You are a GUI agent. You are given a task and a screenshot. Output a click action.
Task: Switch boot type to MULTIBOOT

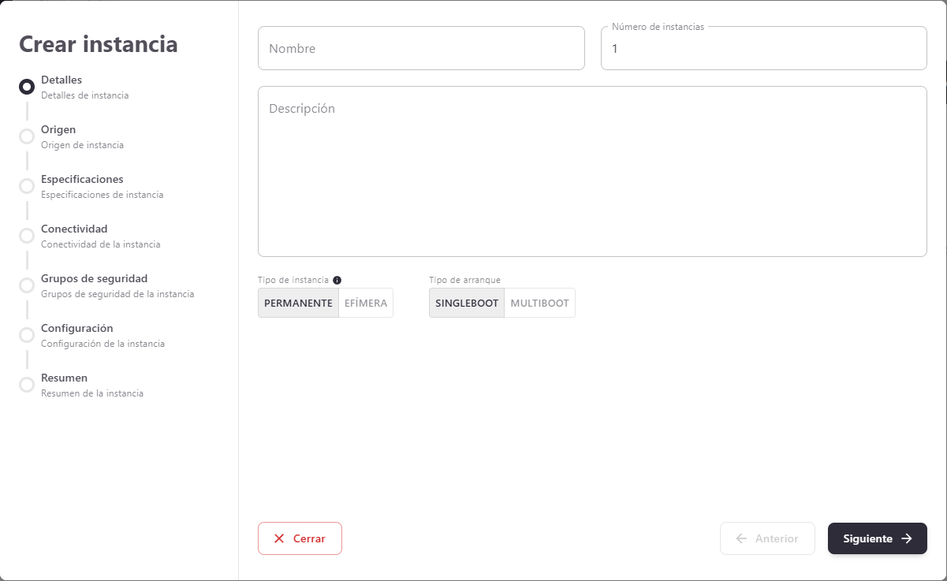point(539,303)
